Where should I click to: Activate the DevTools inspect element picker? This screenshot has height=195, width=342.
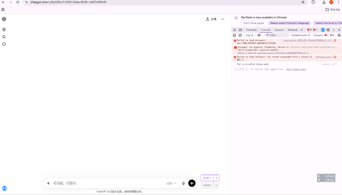pos(234,30)
